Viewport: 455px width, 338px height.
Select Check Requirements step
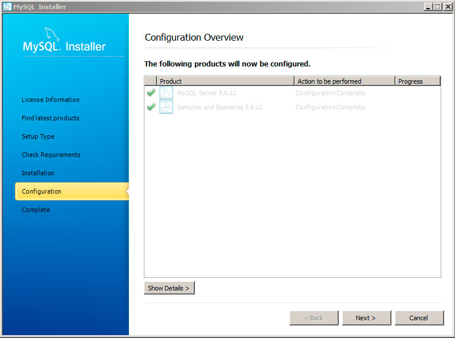(51, 155)
